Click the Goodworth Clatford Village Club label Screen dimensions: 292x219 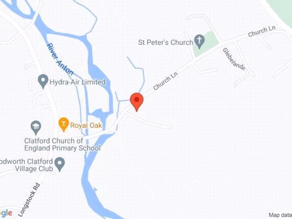27,165
